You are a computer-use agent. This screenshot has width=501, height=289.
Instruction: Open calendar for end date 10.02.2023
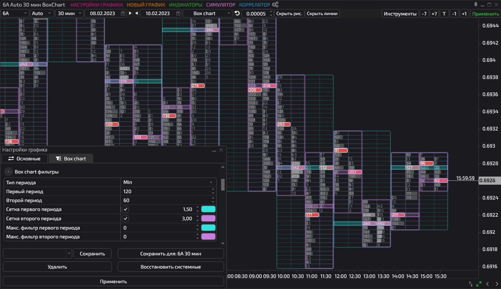pos(179,14)
